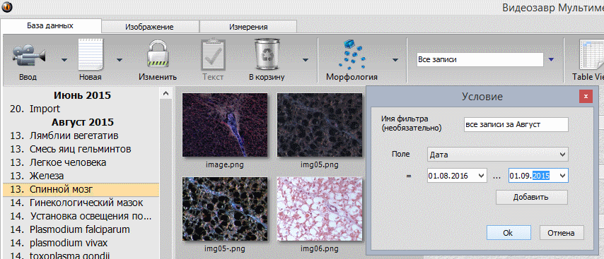Switch to the Измерения tab
This screenshot has width=604, height=259.
(248, 27)
